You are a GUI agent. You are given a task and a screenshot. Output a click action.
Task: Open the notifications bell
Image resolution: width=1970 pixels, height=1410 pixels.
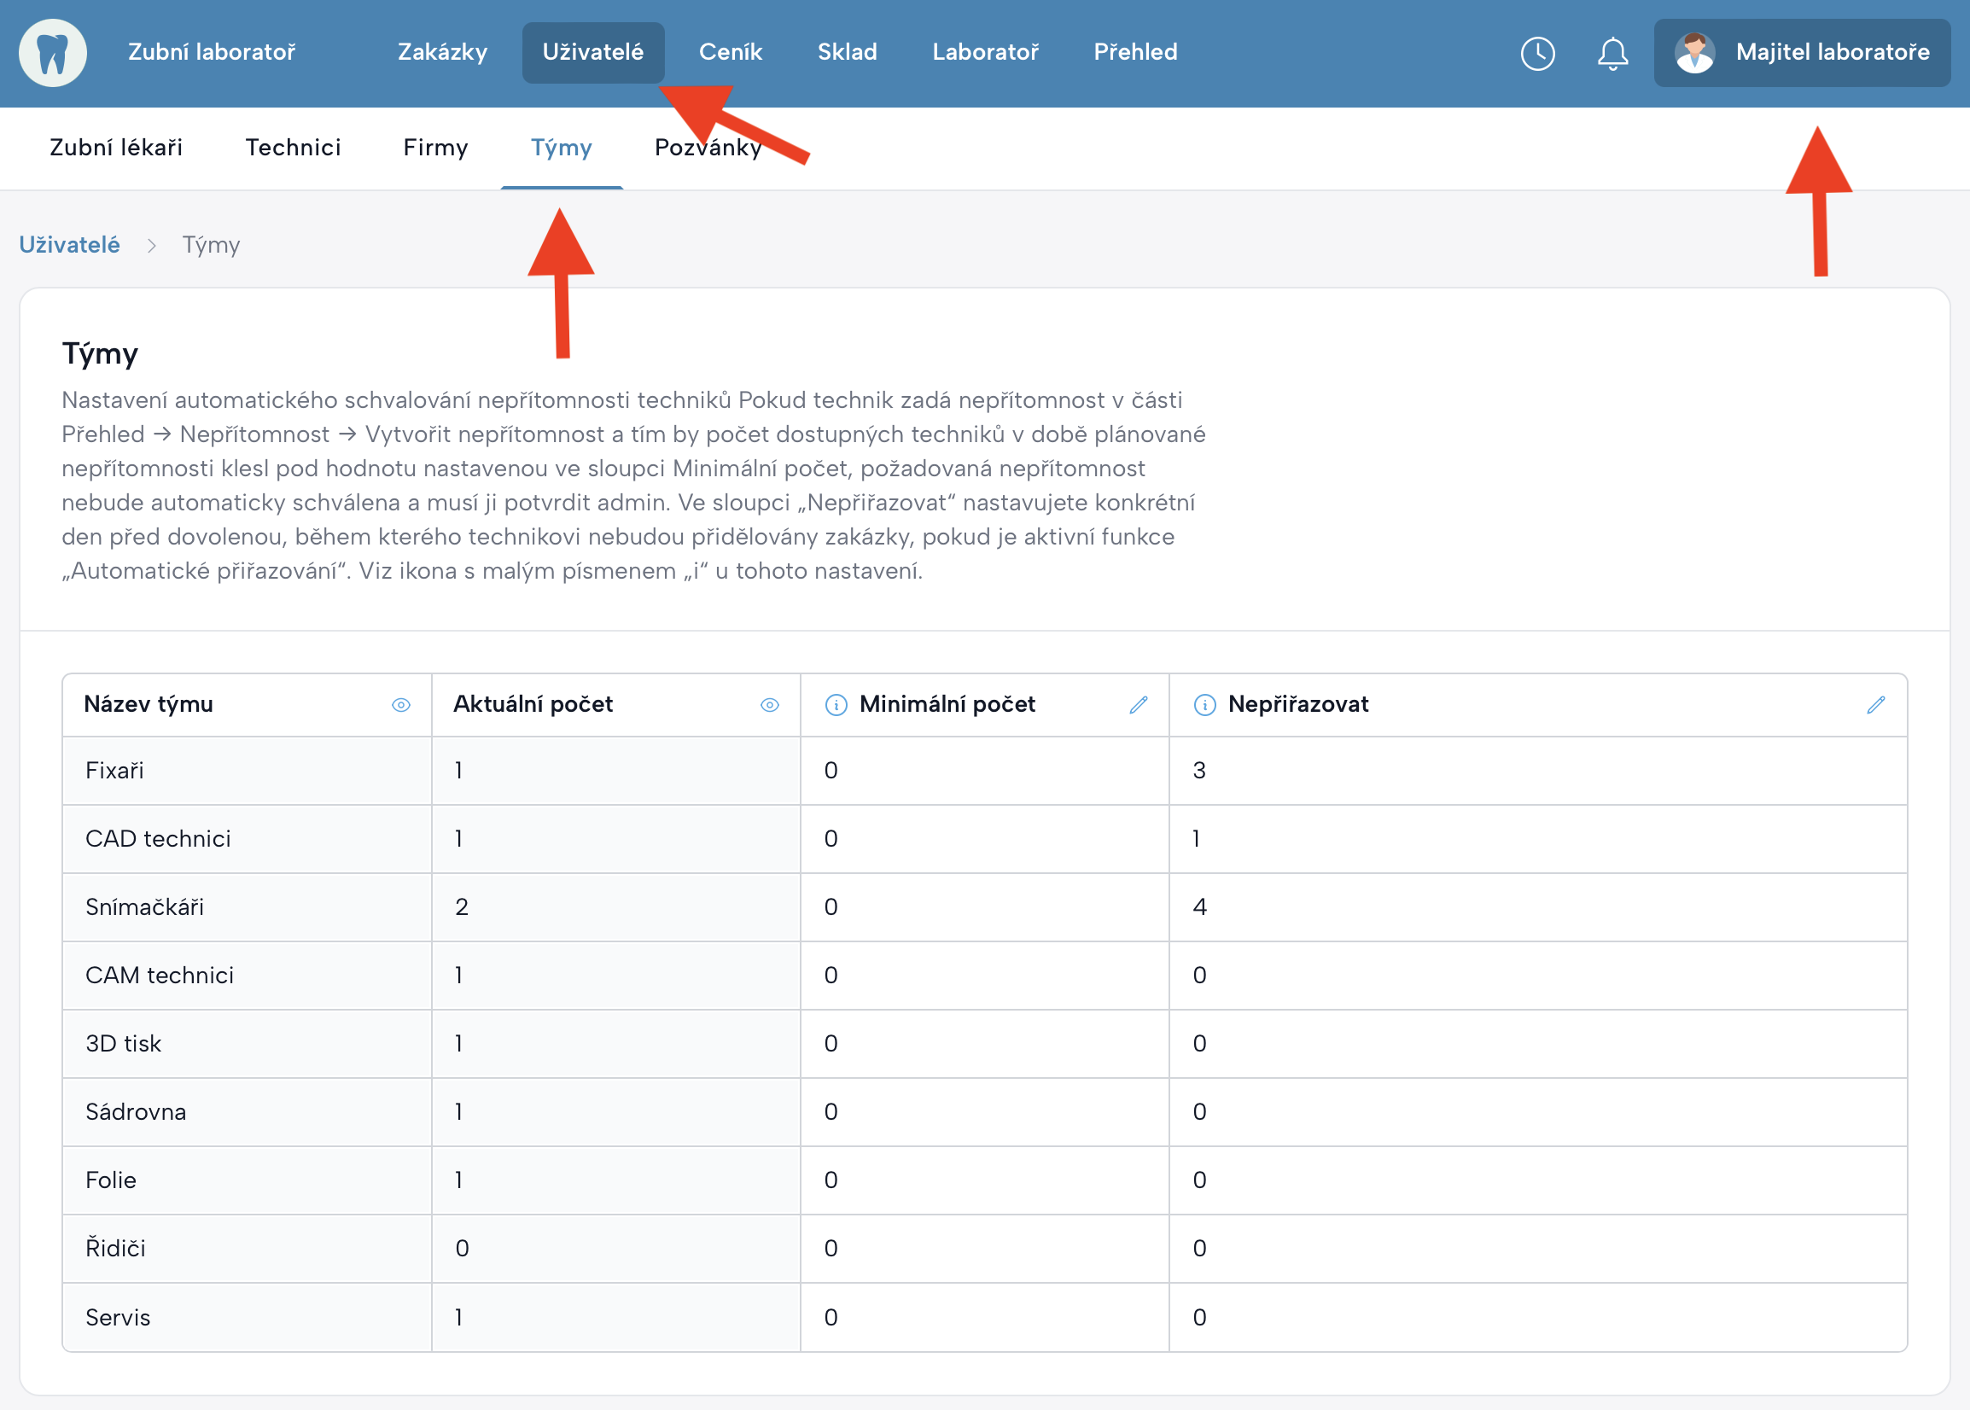click(1612, 53)
